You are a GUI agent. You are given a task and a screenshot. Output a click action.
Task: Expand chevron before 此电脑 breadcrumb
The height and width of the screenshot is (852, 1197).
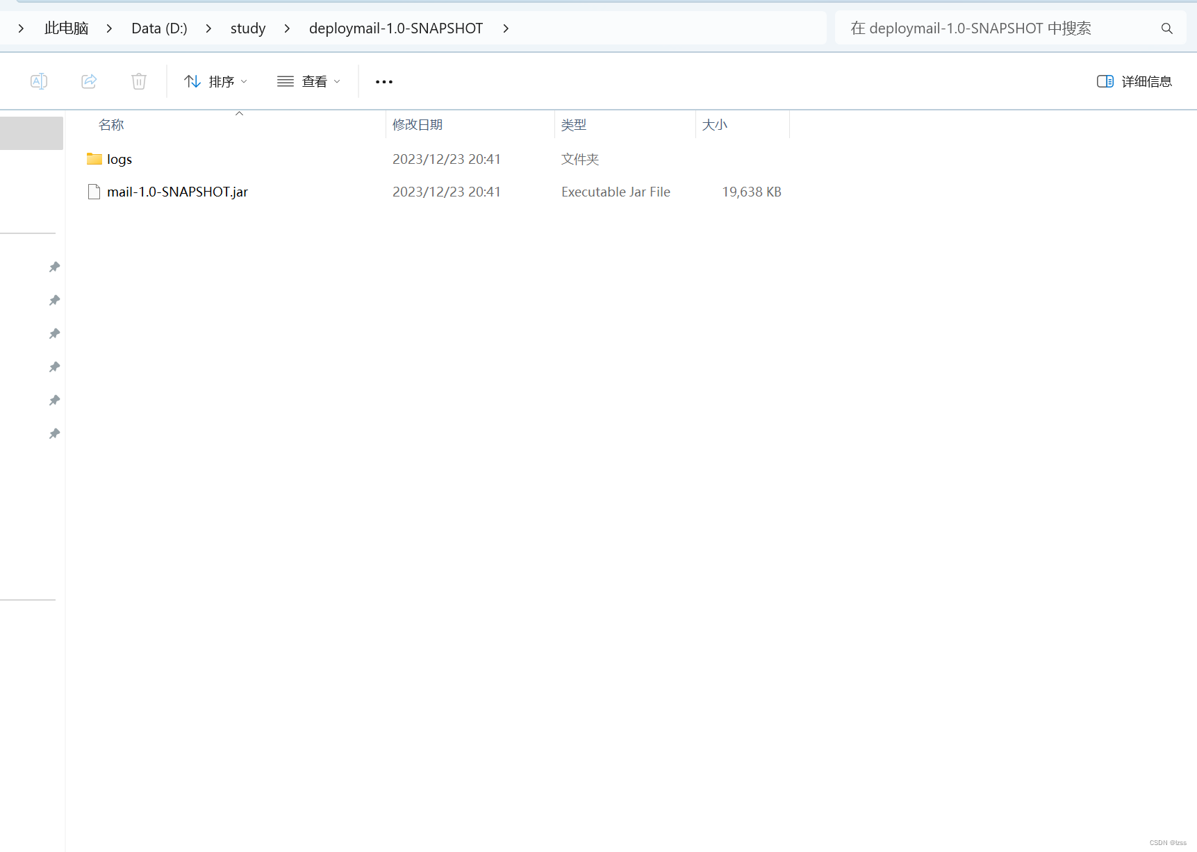[21, 28]
